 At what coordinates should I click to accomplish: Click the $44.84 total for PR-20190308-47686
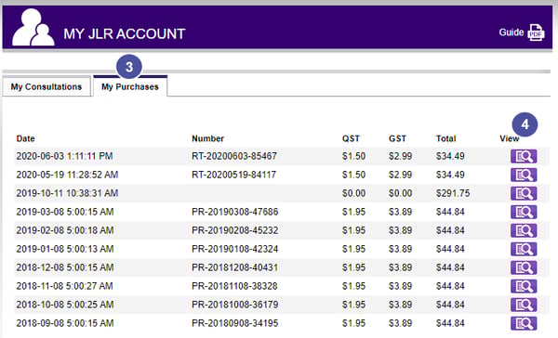pyautogui.click(x=450, y=212)
